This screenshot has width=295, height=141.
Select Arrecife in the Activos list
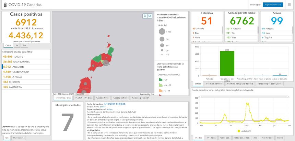pos(270,29)
